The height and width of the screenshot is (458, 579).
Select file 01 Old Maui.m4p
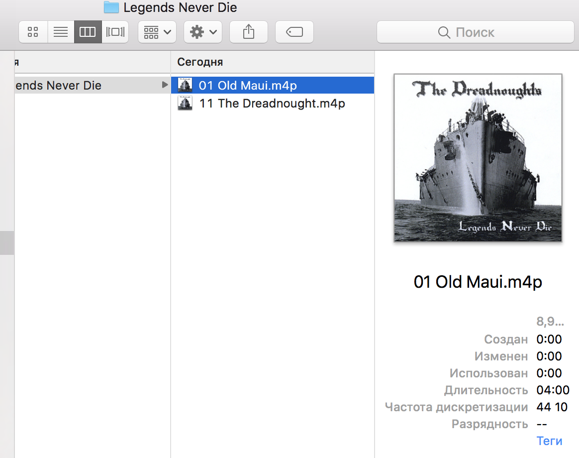pyautogui.click(x=273, y=86)
